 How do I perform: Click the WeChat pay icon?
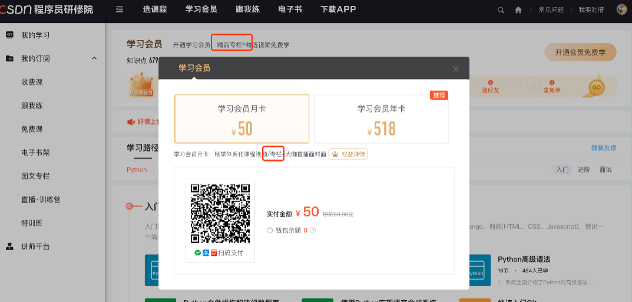pyautogui.click(x=197, y=253)
